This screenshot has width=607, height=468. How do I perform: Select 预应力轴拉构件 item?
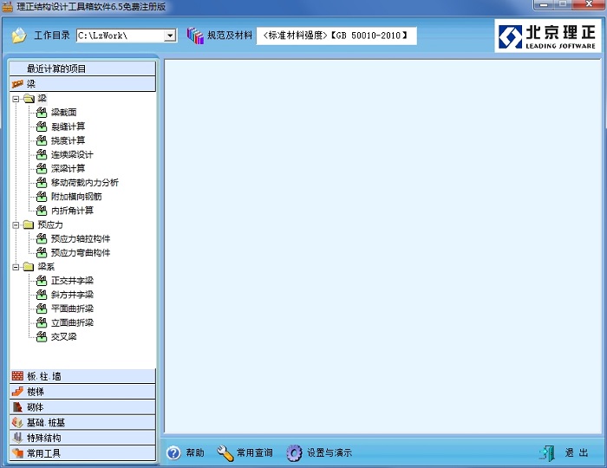click(81, 238)
